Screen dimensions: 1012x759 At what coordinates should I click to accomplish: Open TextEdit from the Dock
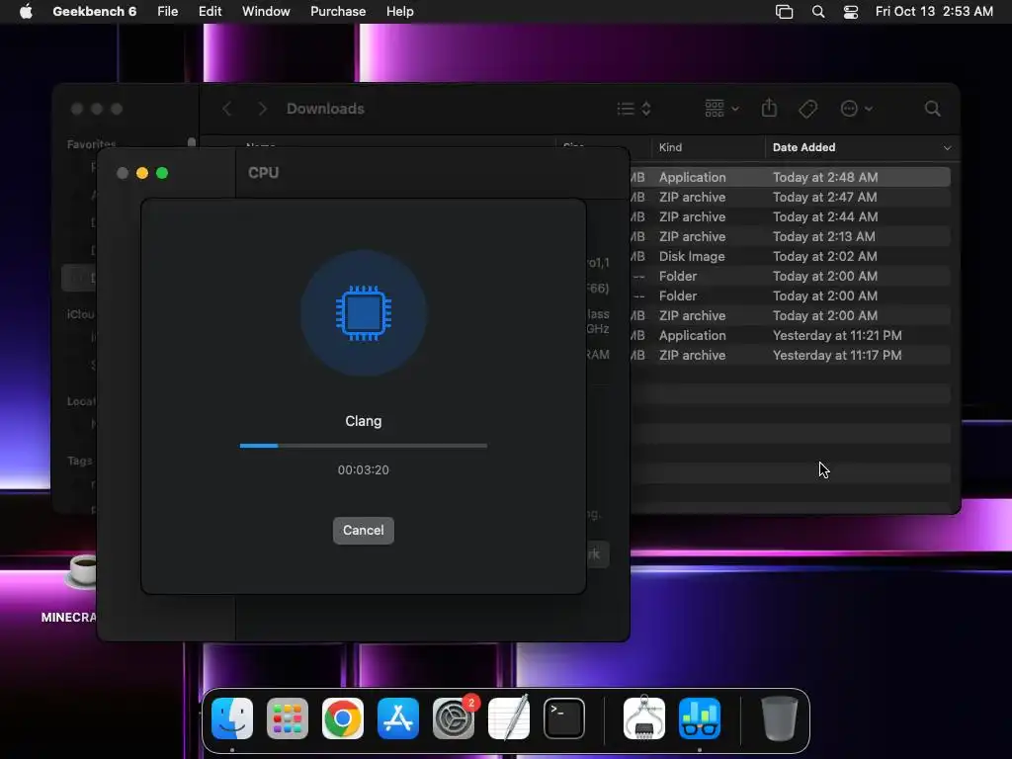click(509, 718)
